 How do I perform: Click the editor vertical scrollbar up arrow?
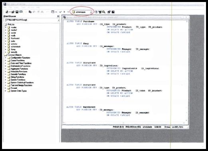point(187,21)
